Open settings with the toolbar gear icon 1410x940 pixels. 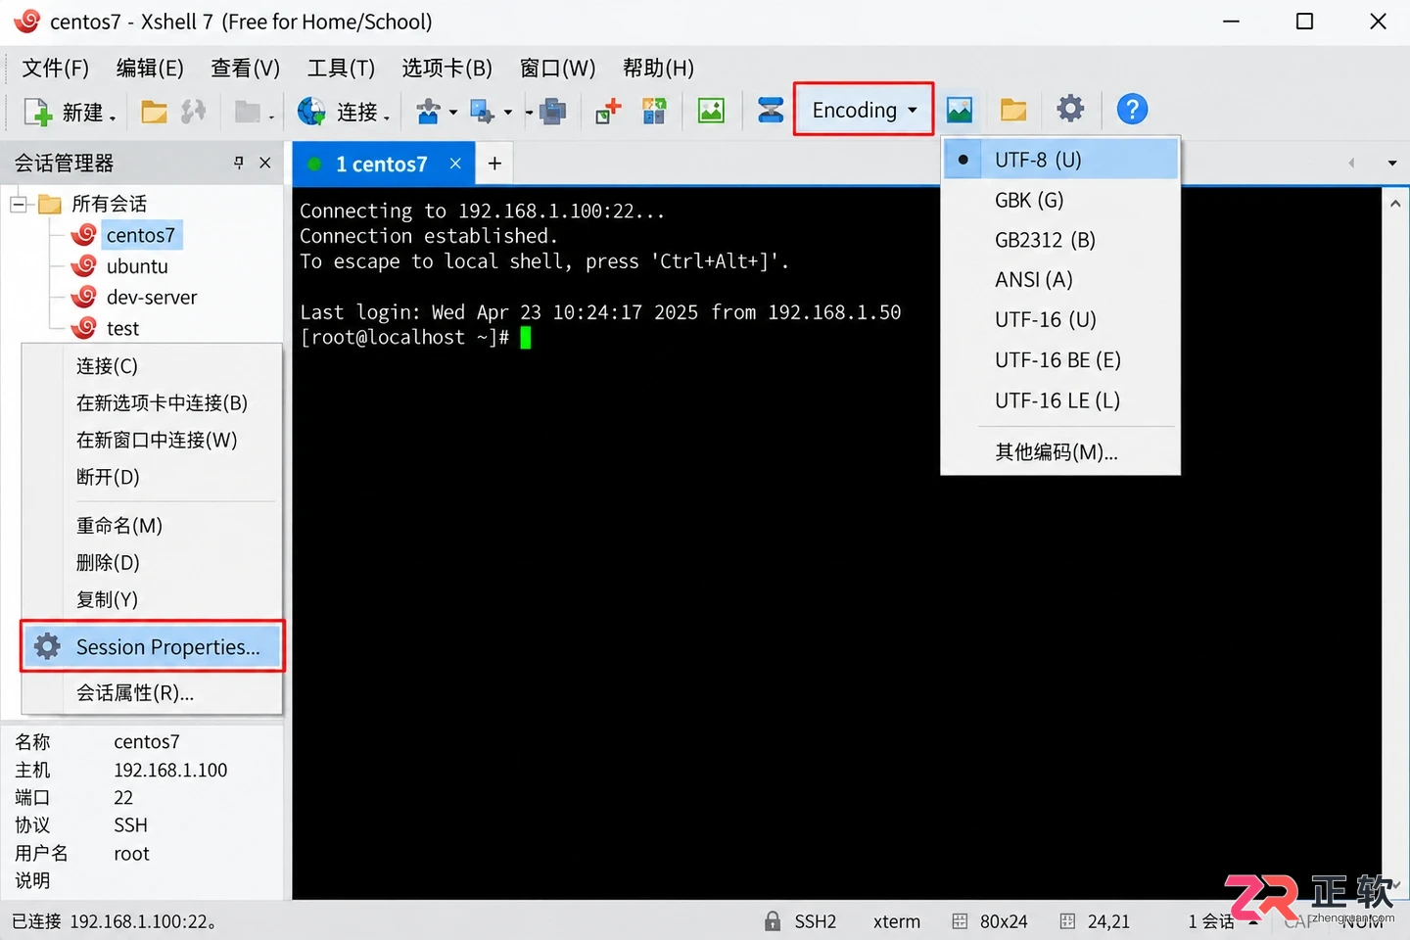[x=1070, y=109]
